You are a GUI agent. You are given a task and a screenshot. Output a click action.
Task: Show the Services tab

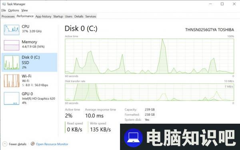click(91, 16)
